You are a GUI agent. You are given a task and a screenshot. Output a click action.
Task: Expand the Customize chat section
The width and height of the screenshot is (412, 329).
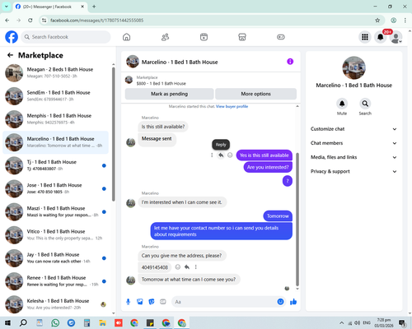click(353, 129)
